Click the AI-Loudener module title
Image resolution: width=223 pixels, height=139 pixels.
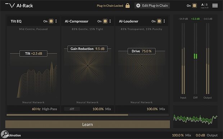coord(128,21)
